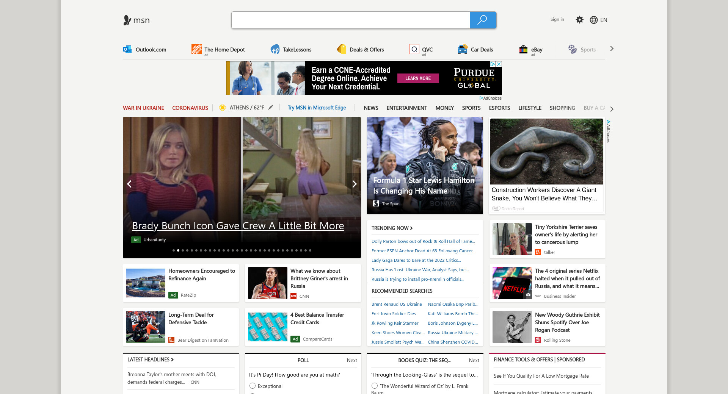
Task: Close the Purdue ad with the X icon
Action: pos(499,64)
